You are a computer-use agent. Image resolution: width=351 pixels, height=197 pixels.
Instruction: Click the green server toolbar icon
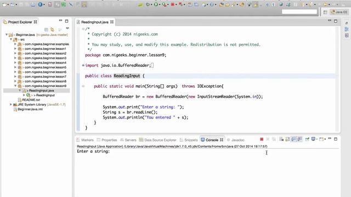[x=64, y=4]
